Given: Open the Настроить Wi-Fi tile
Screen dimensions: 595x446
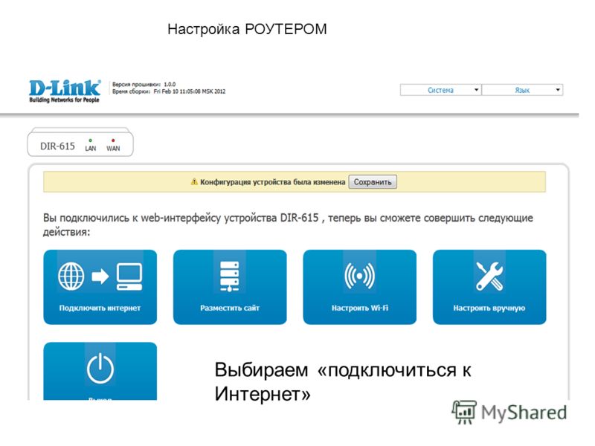Looking at the screenshot, I should (360, 287).
